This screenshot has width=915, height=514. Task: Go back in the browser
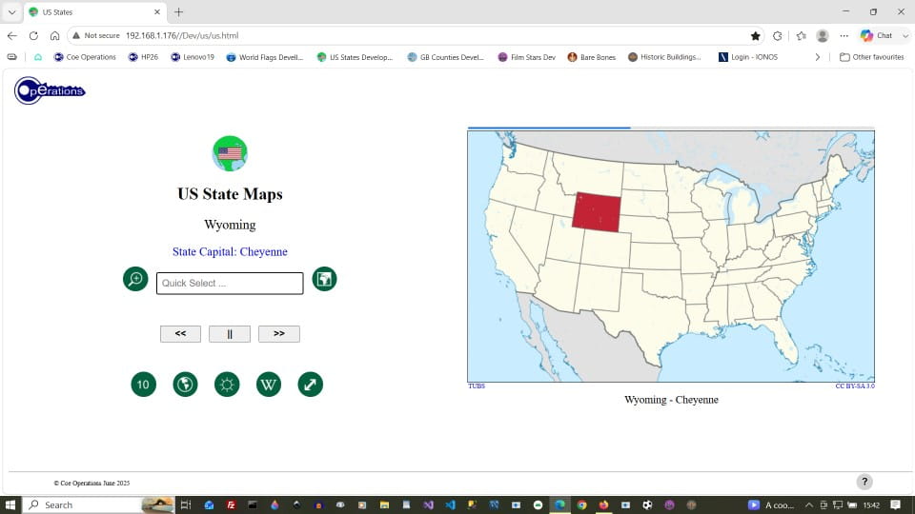(12, 35)
